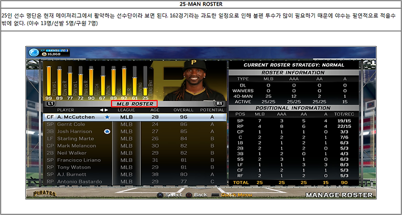The width and height of the screenshot is (402, 215).
Task: Click the ACTIVE row label
Action: (243, 102)
